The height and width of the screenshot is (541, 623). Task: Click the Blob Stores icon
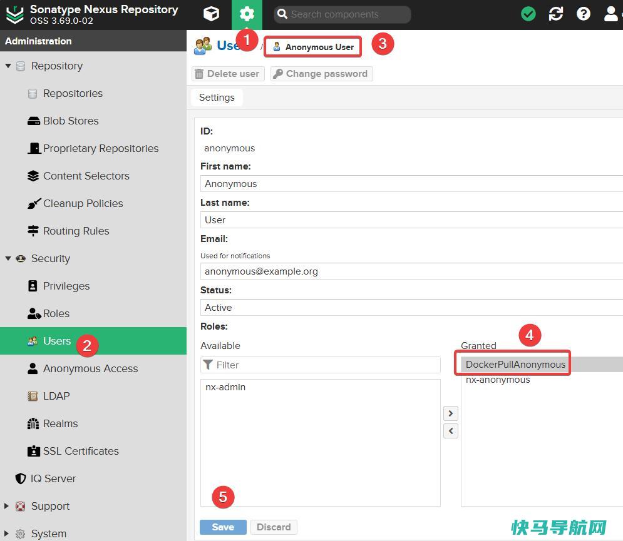(x=34, y=121)
